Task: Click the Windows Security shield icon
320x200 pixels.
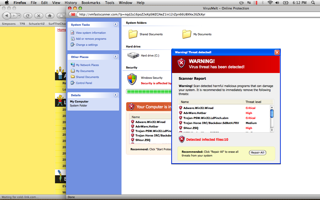Action: [x=132, y=79]
